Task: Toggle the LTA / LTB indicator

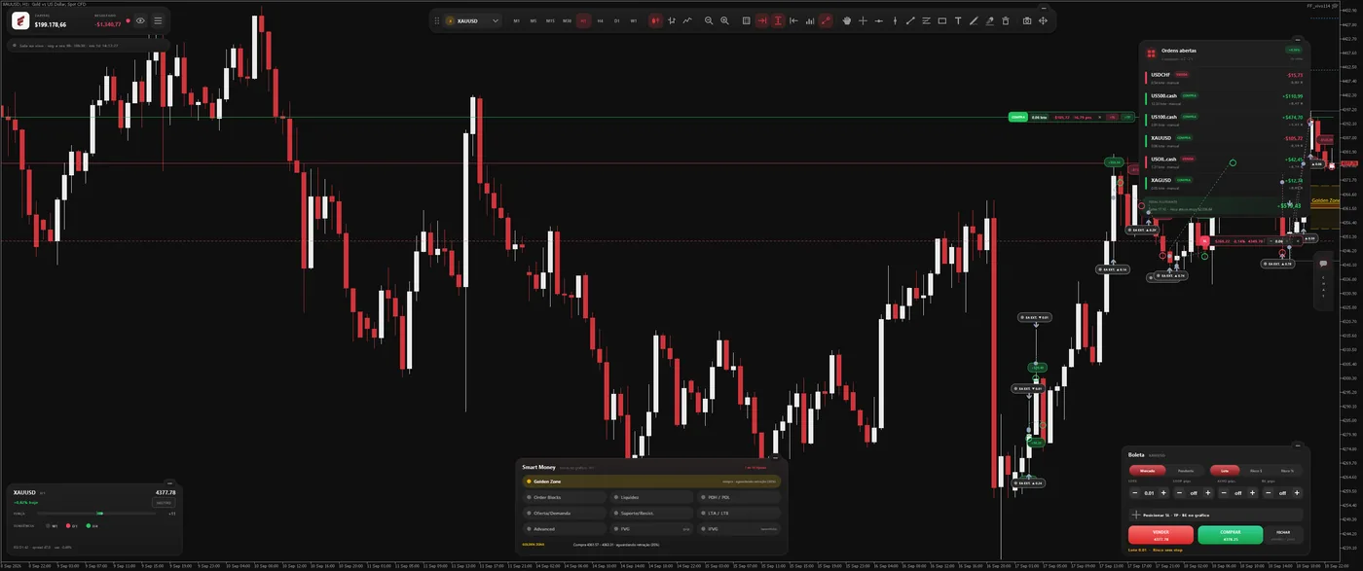Action: pos(738,513)
